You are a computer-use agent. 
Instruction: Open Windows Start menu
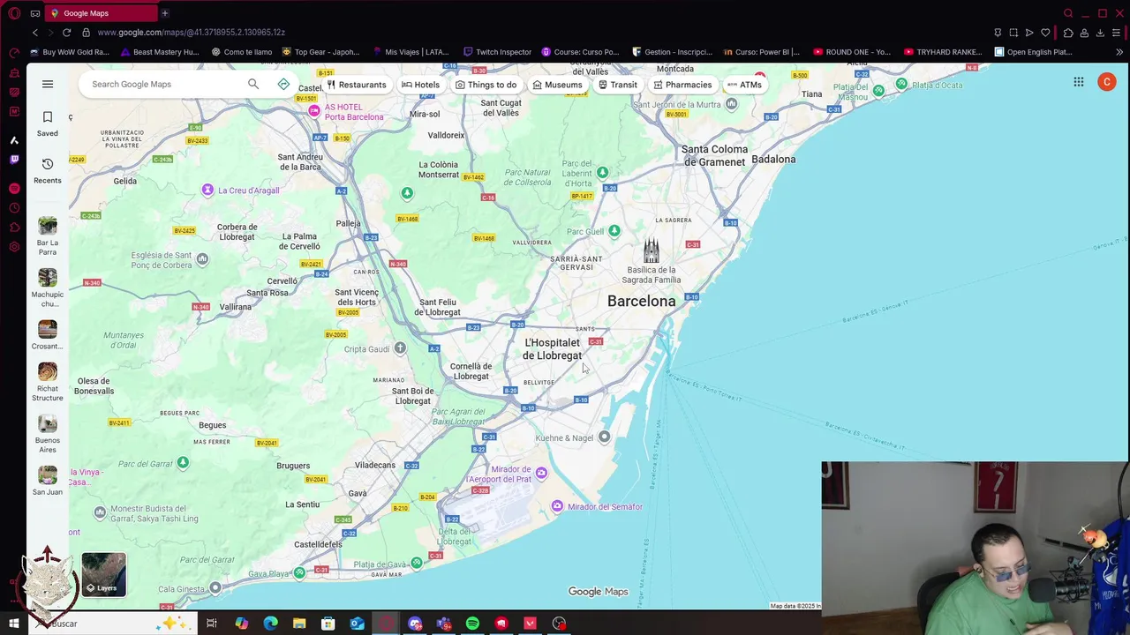[x=14, y=624]
